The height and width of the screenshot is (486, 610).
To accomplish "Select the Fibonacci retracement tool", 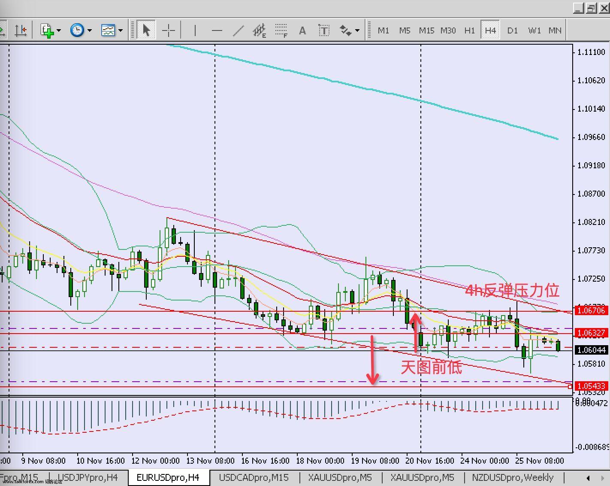I will coord(281,30).
